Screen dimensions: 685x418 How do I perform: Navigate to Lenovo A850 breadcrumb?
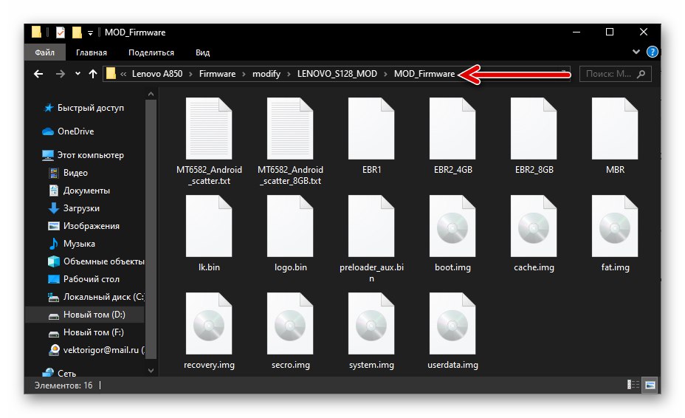(x=157, y=74)
